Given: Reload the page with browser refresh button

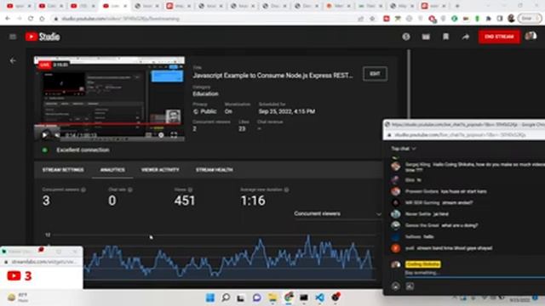Looking at the screenshot, I should [x=31, y=19].
